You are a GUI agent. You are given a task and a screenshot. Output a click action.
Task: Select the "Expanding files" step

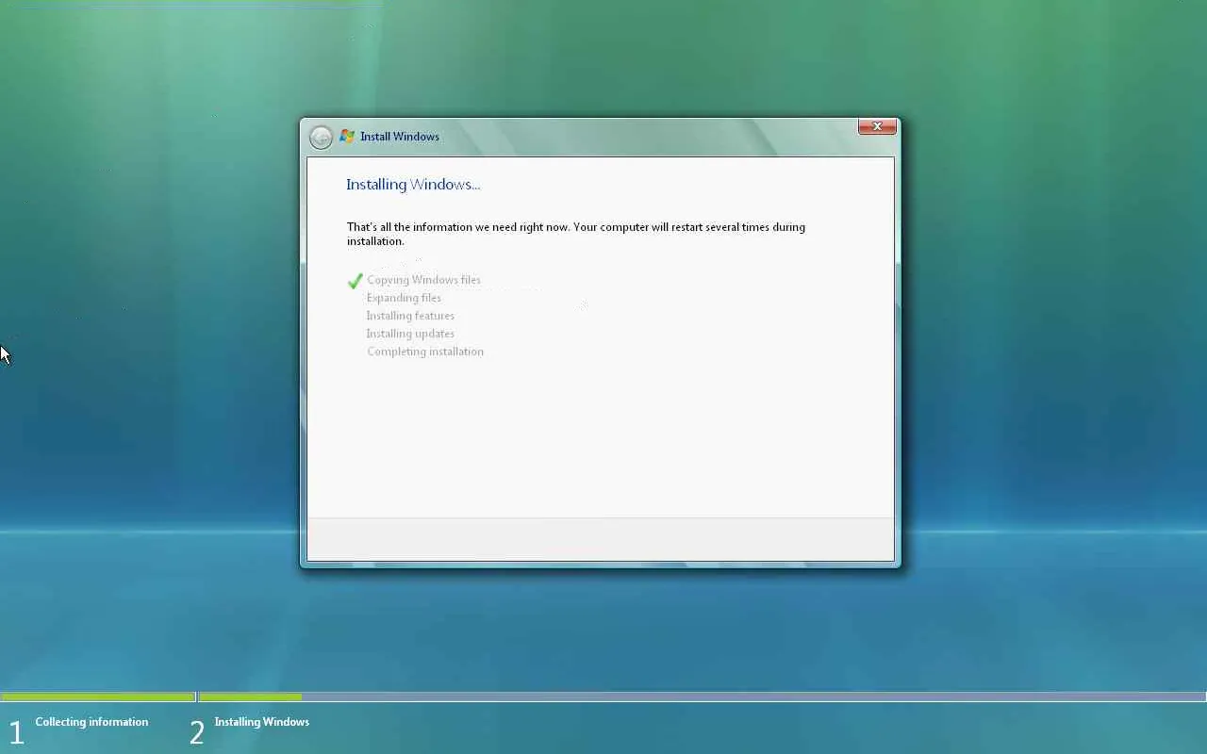pos(404,298)
